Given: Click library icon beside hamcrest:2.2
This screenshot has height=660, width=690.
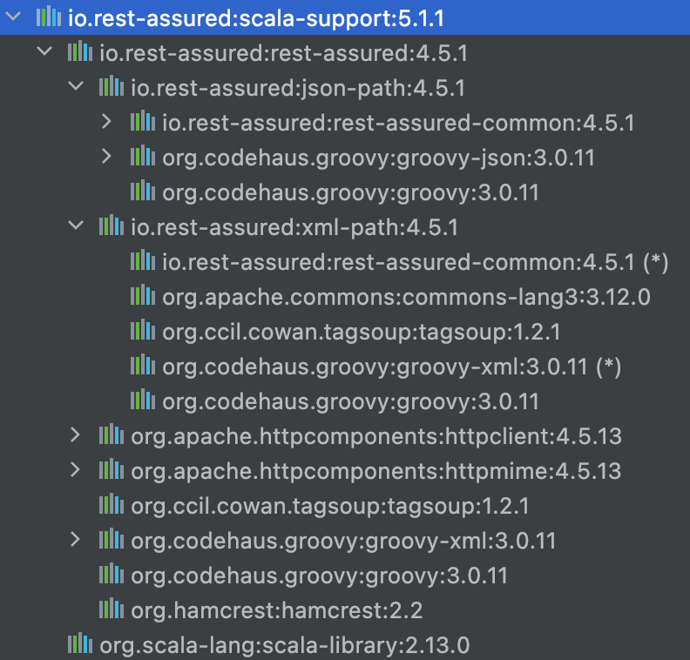Looking at the screenshot, I should 112,608.
